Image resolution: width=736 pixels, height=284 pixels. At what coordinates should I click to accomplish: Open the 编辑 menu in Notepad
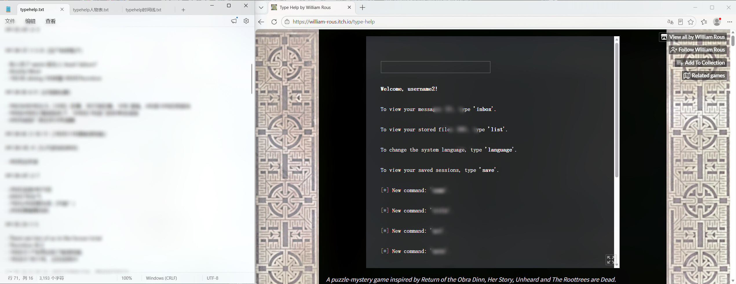(x=30, y=21)
